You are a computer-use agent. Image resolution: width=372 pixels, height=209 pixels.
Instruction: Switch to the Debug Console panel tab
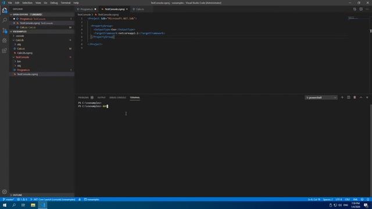[x=117, y=98]
